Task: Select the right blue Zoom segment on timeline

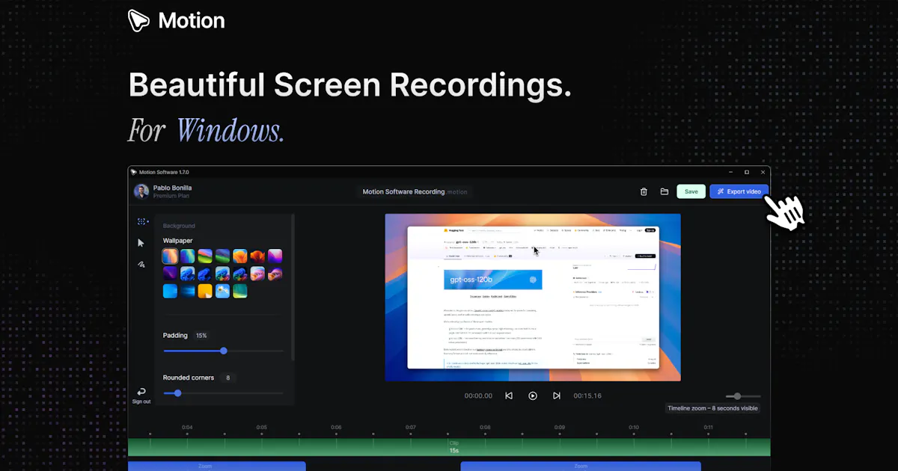Action: point(581,466)
